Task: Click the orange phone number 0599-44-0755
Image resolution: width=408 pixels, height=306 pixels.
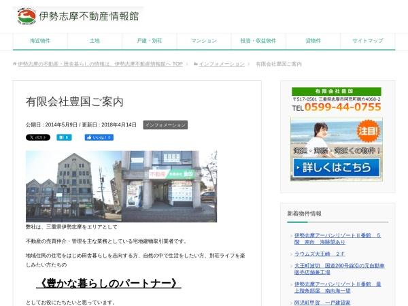Action: 343,107
